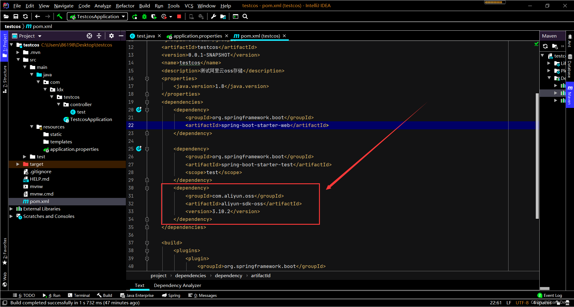Open the Event Log
Screen dimensions: 574x307
coord(550,295)
